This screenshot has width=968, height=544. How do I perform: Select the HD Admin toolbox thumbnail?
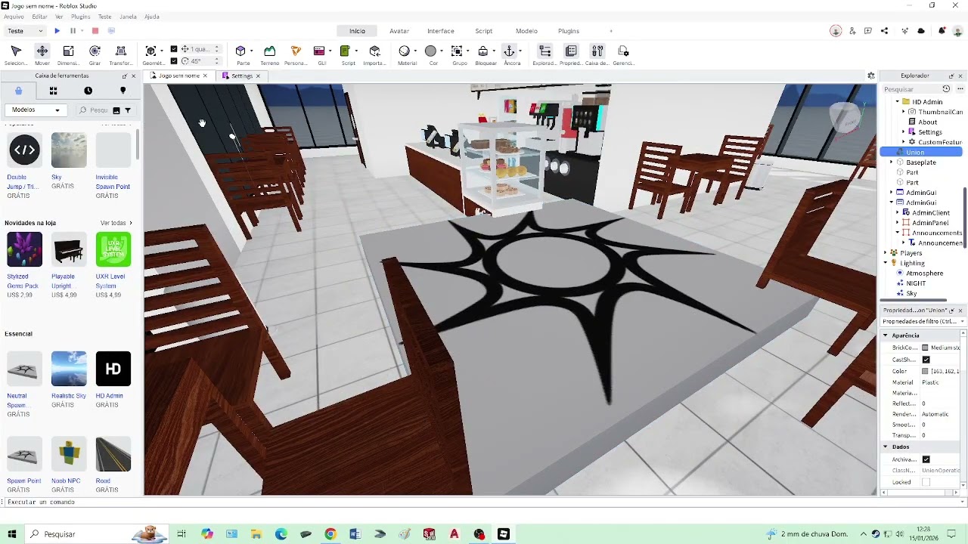(x=113, y=369)
